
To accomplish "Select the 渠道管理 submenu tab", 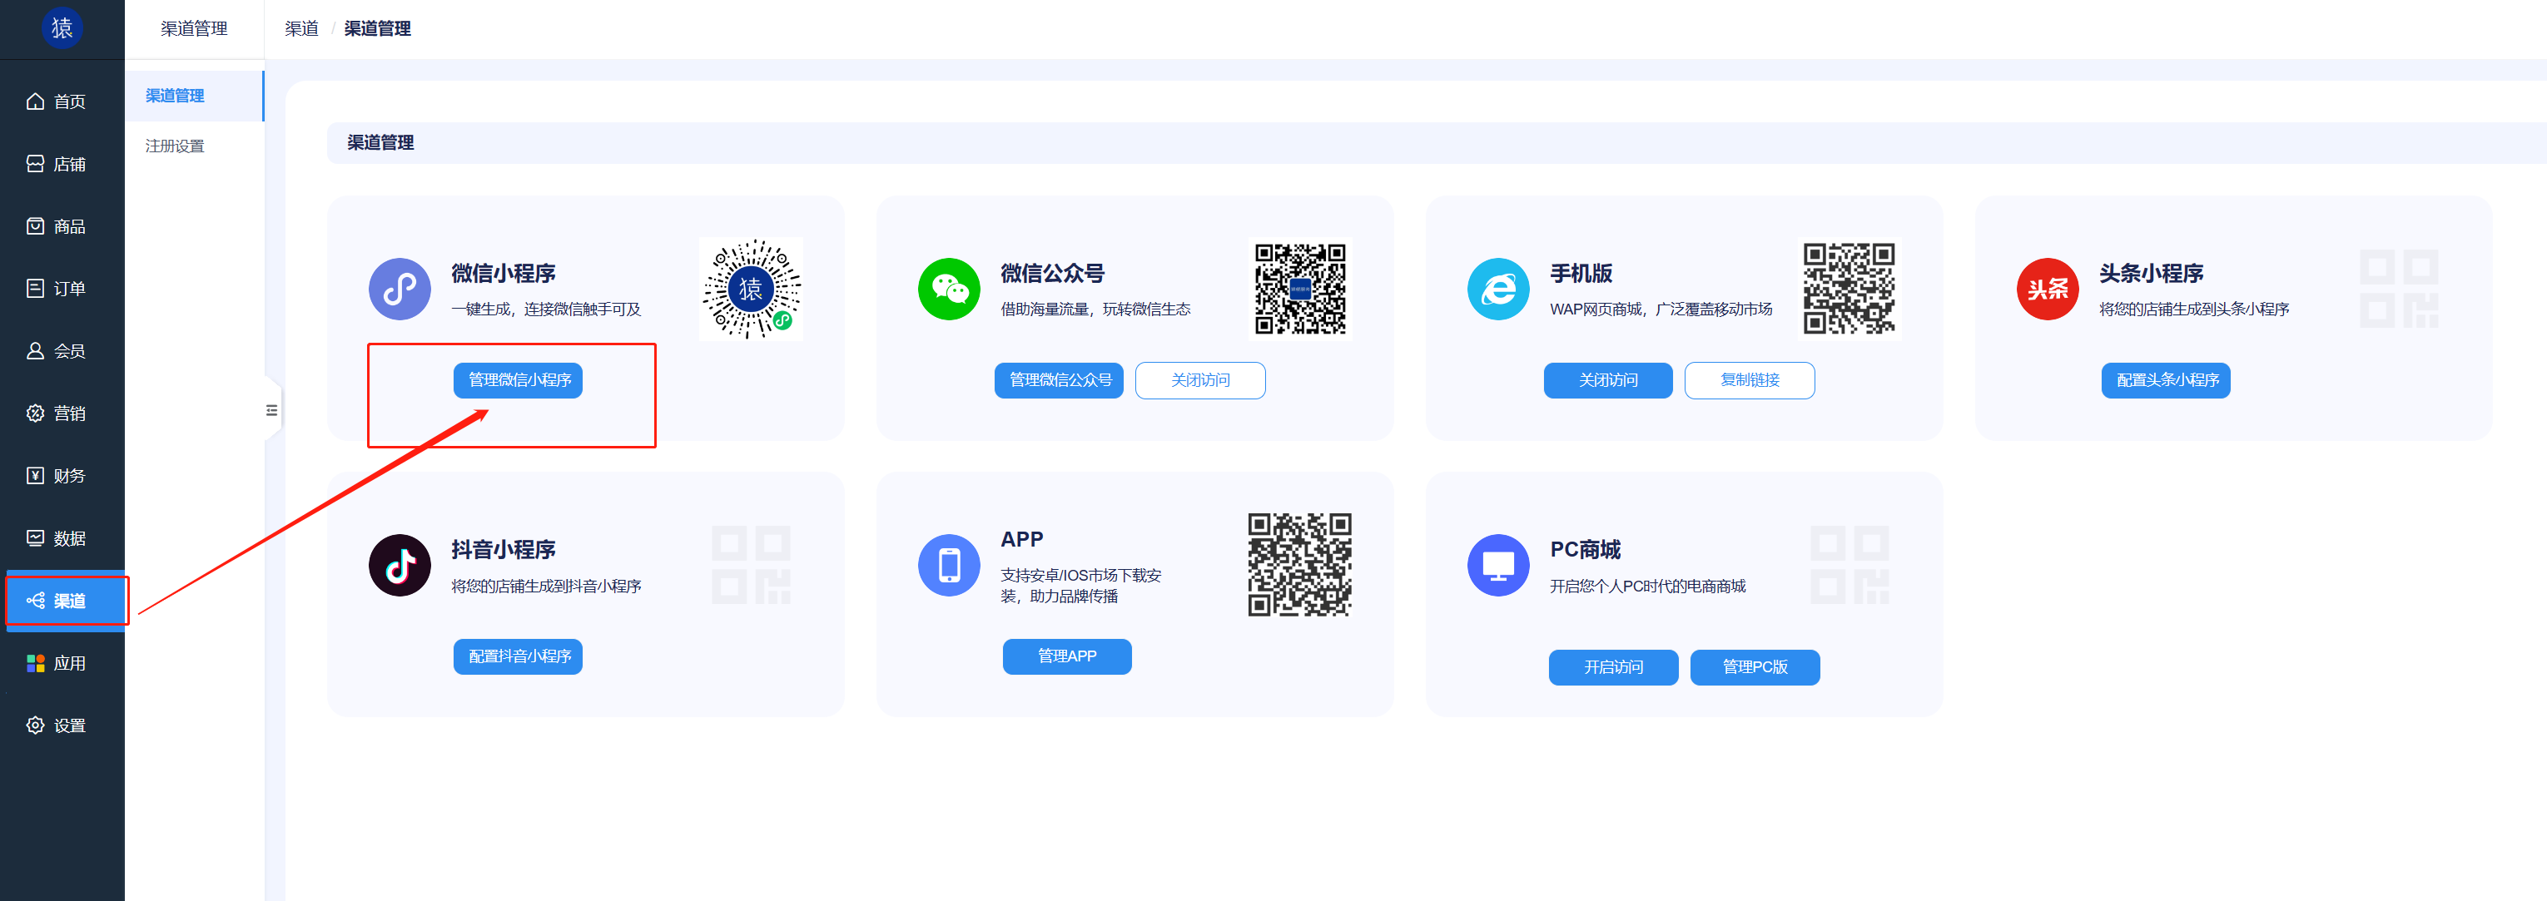I will coord(174,96).
